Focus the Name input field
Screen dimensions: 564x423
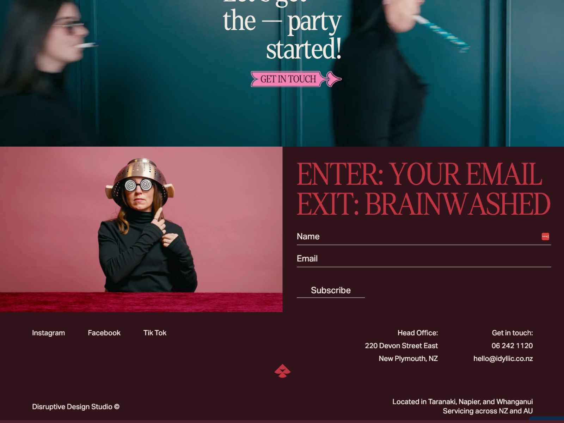click(424, 237)
